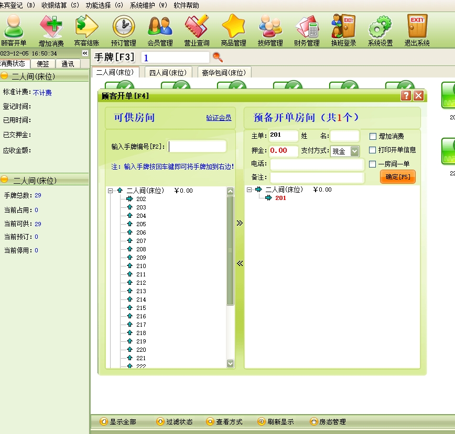This screenshot has height=434, width=455.
Task: Click the 输入手牌编号 input field
Action: coord(198,147)
